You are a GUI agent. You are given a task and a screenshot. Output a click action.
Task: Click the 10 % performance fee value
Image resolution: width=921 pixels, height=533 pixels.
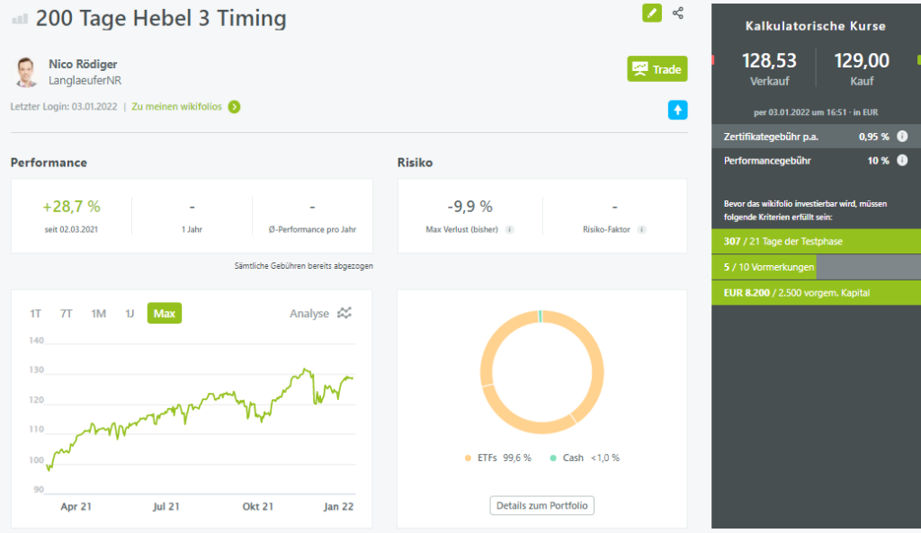[x=878, y=161]
